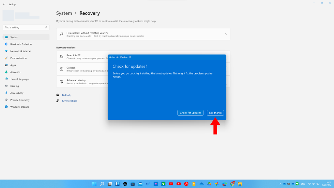Open the Give feedback link

click(x=70, y=101)
